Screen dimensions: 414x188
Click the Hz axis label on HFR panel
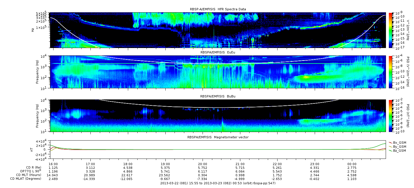tap(33, 30)
